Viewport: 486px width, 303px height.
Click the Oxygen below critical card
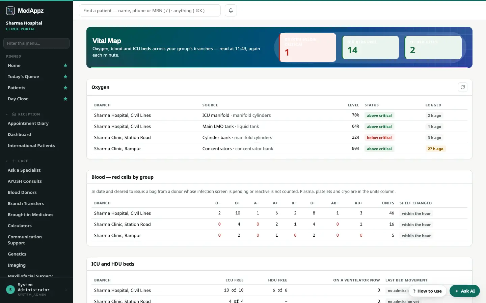click(308, 47)
